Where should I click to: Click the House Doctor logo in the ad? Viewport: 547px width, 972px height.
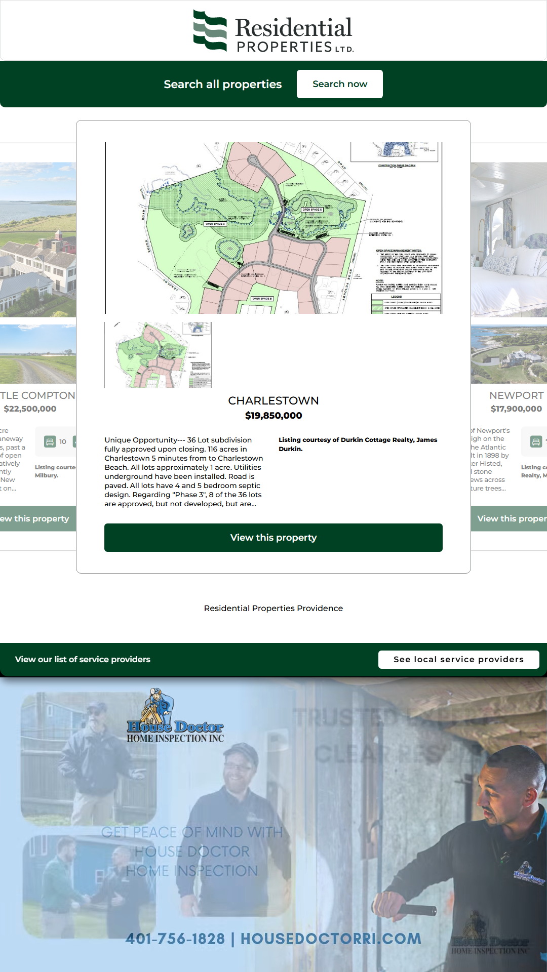[175, 716]
